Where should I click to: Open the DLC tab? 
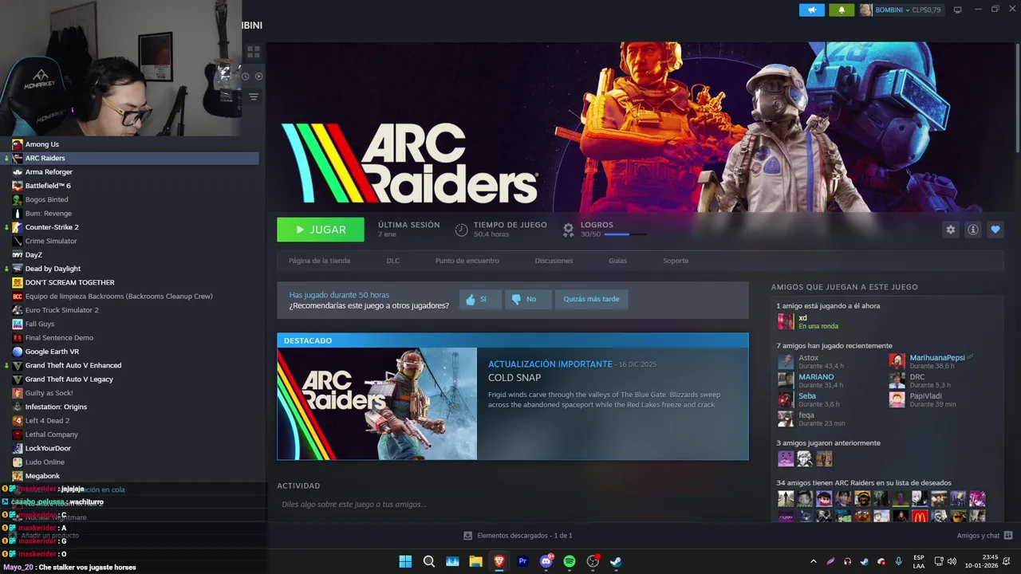point(393,261)
